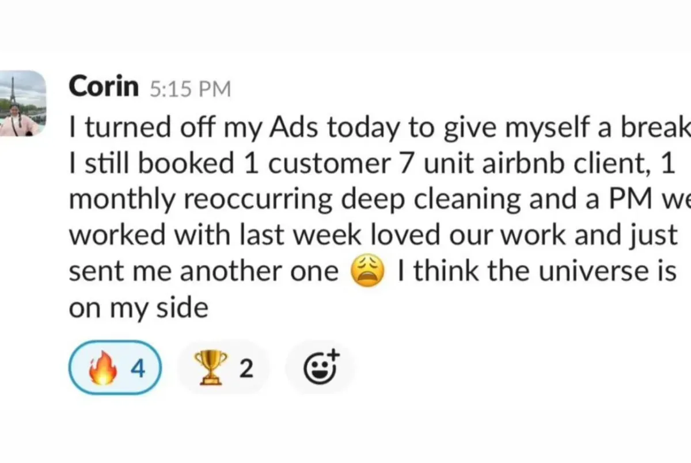Image resolution: width=691 pixels, height=463 pixels.
Task: Click the trophy reaction count 2
Action: (246, 369)
